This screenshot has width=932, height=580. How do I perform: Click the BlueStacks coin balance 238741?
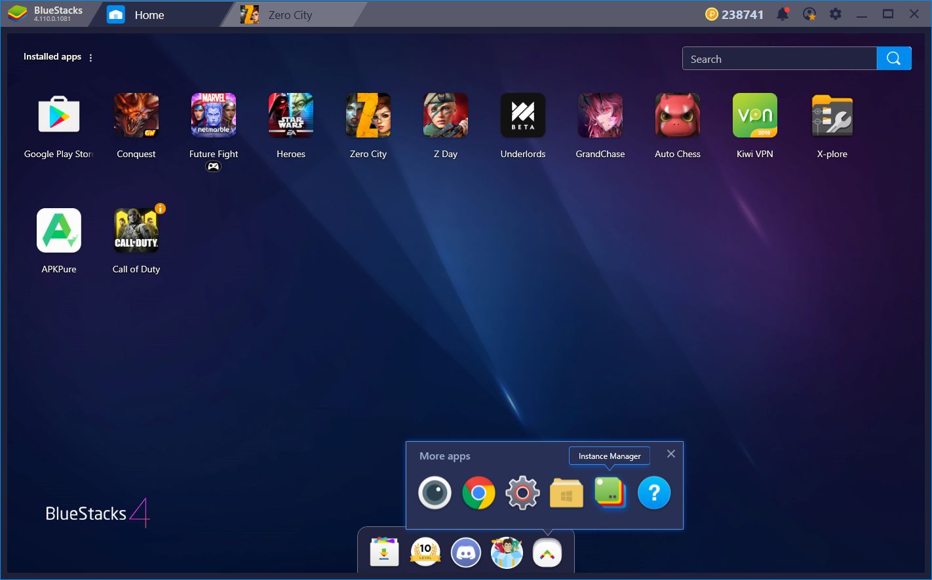(x=735, y=14)
